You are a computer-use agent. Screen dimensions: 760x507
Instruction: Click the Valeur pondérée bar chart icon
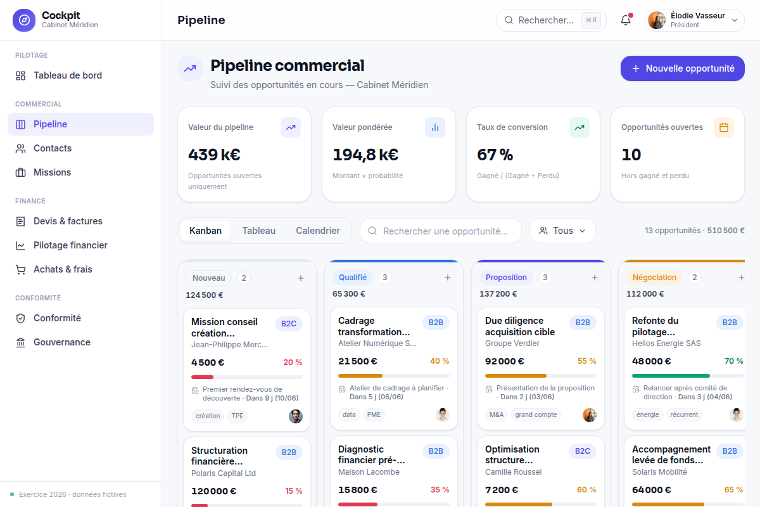tap(435, 127)
